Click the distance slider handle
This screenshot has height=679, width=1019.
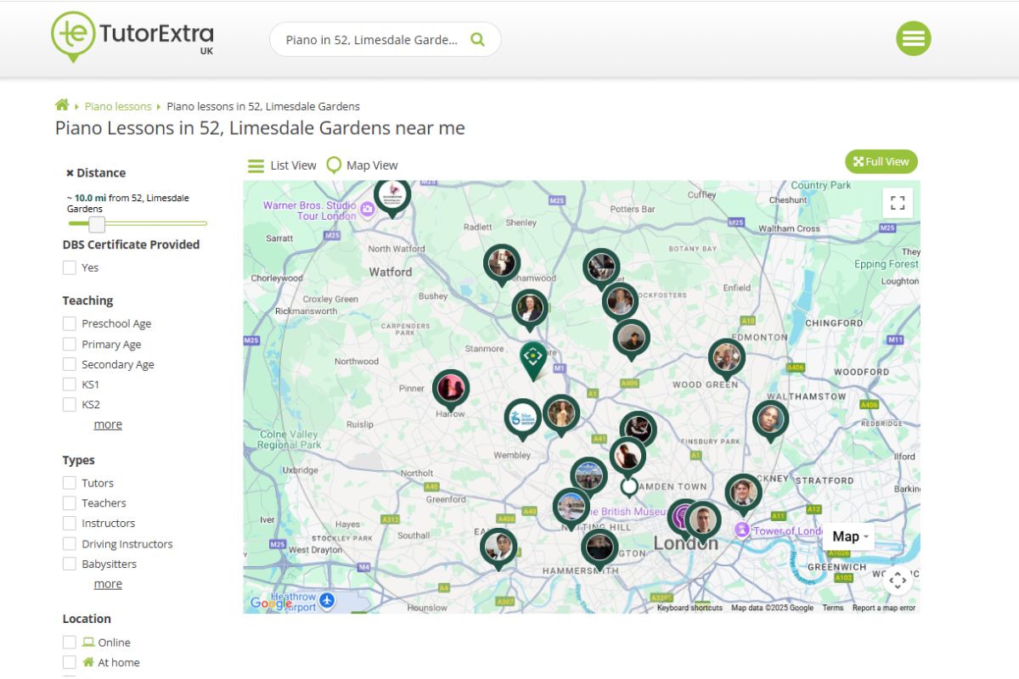coord(97,224)
